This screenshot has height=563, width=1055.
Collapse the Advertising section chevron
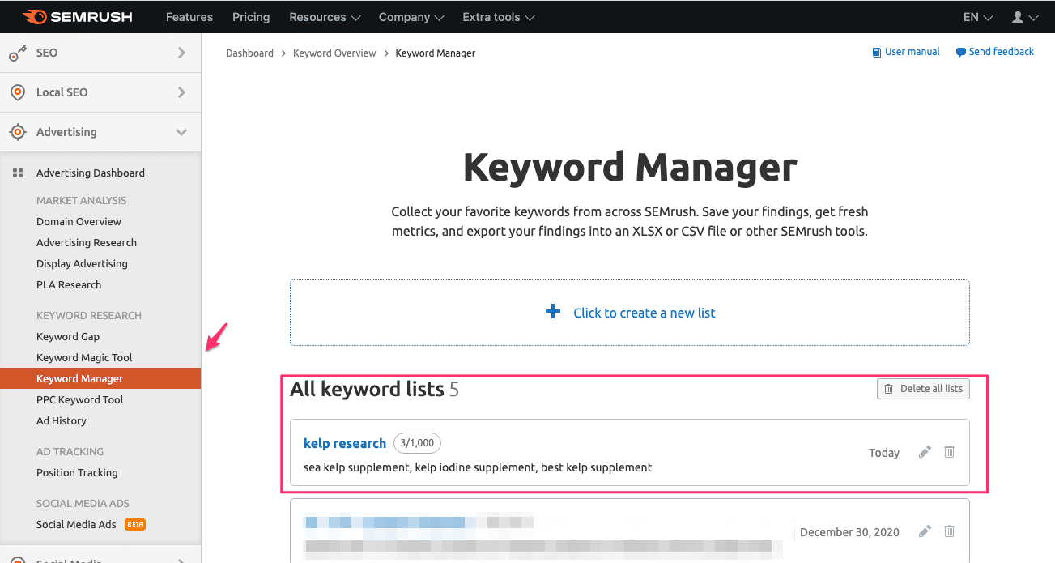click(181, 132)
